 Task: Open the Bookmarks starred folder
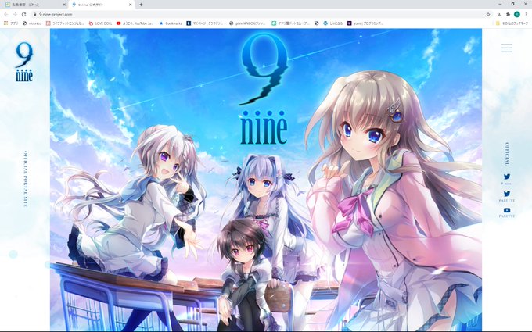(x=171, y=23)
